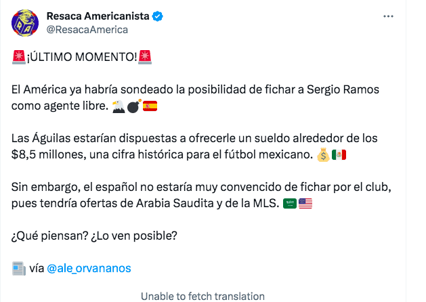Open the @ResacaAmerica handle link
426x302 pixels.
coord(87,29)
